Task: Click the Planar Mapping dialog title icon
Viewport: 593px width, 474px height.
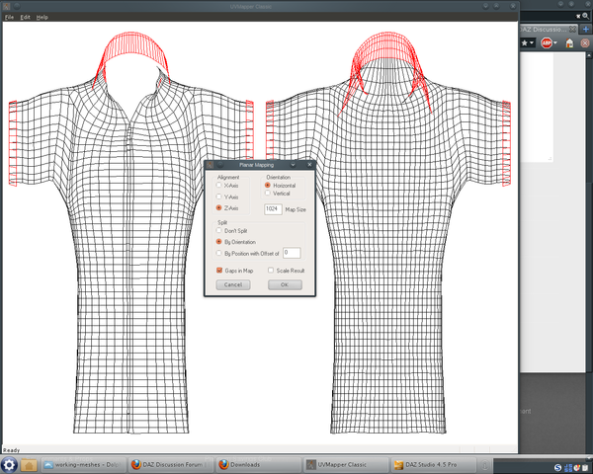Action: coord(210,165)
